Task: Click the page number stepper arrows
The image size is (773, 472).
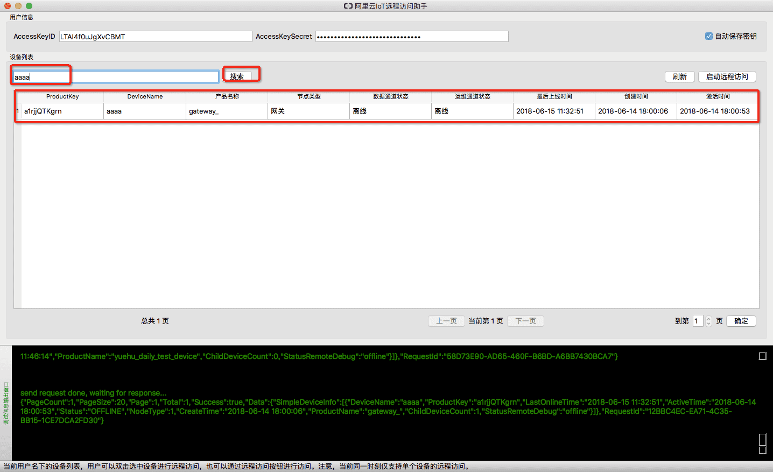Action: point(708,321)
